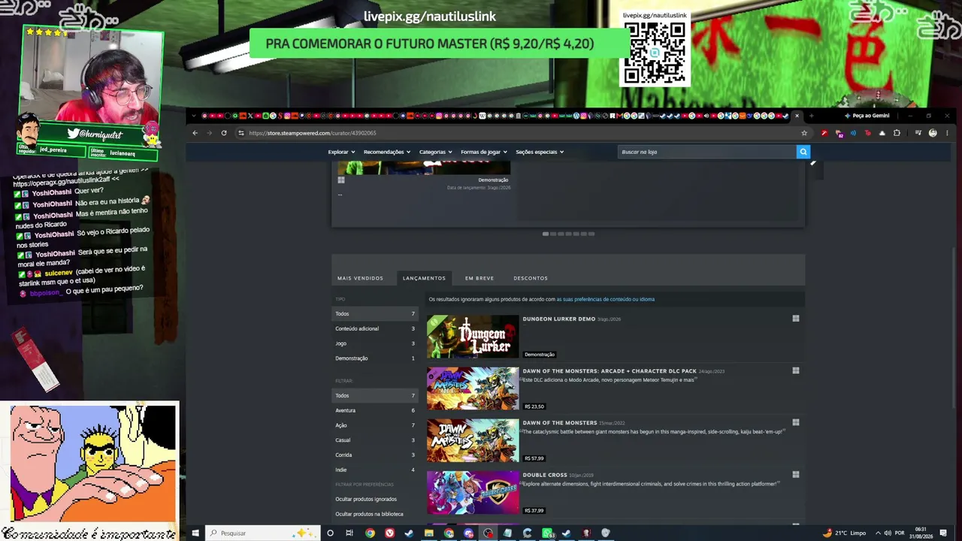Screen dimensions: 962x541
Task: Open the Dawn of the Monsters title priced R$ 57,99
Action: 560,422
